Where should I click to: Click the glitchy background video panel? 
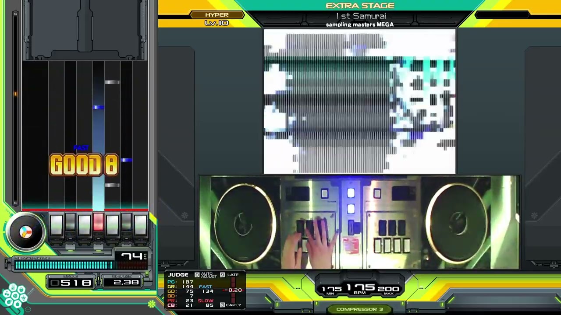(359, 101)
